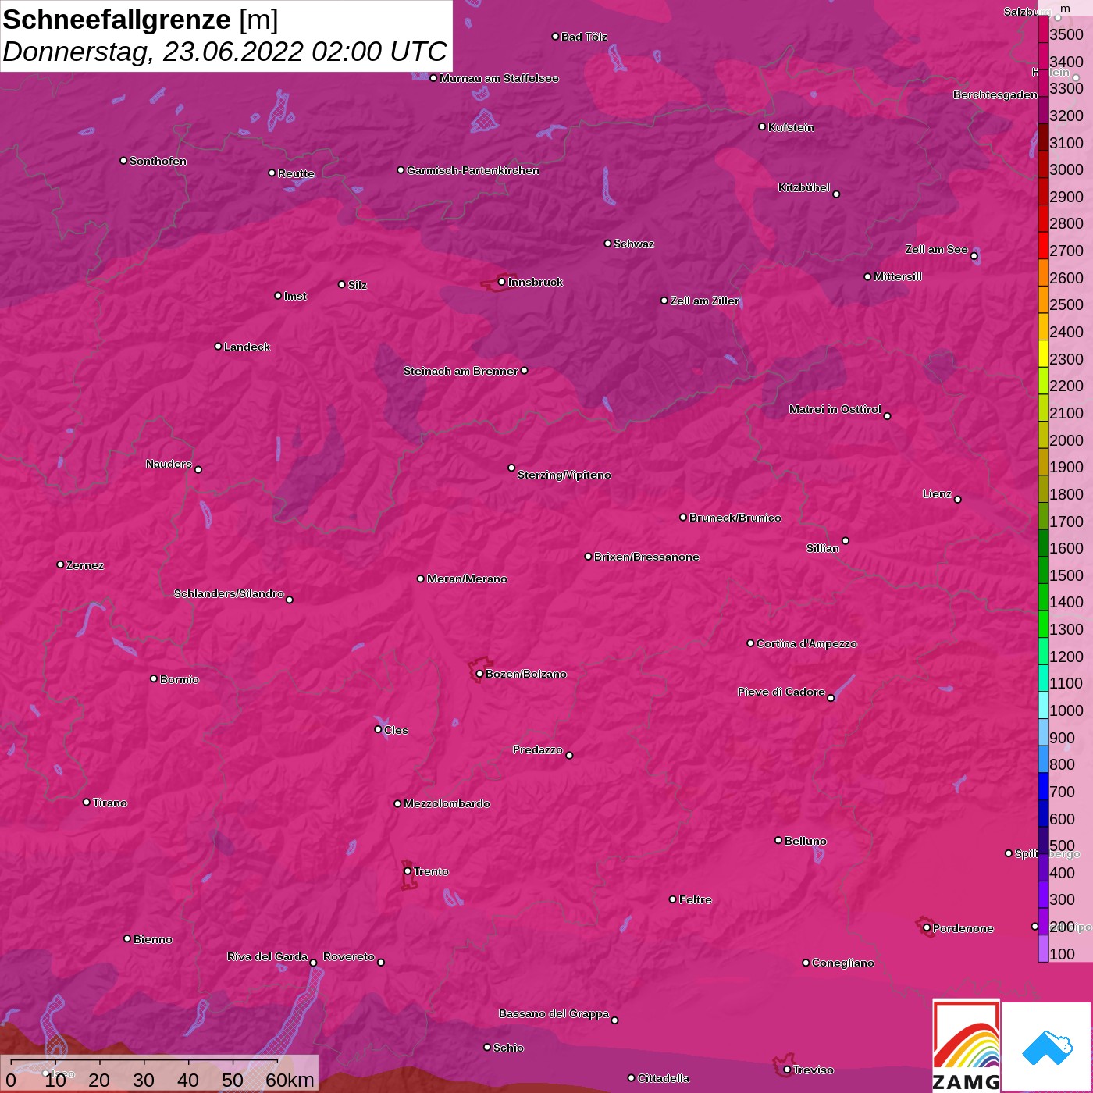The height and width of the screenshot is (1093, 1093).
Task: Click the Mezzolombardo label
Action: pyautogui.click(x=447, y=803)
